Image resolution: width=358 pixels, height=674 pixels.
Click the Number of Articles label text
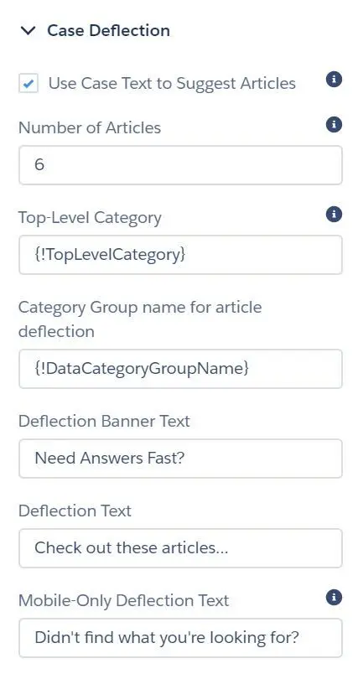click(x=90, y=127)
